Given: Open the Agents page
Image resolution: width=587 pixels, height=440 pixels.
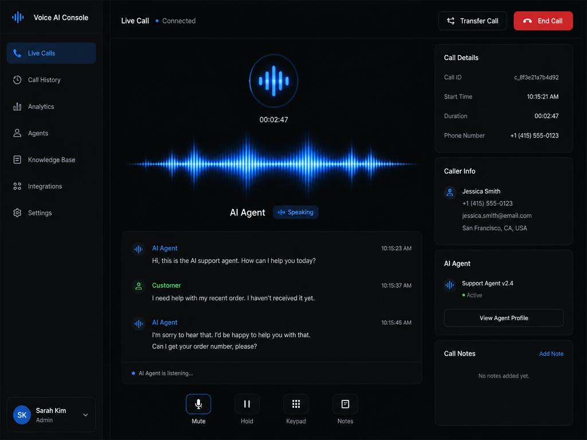Looking at the screenshot, I should tap(51, 133).
